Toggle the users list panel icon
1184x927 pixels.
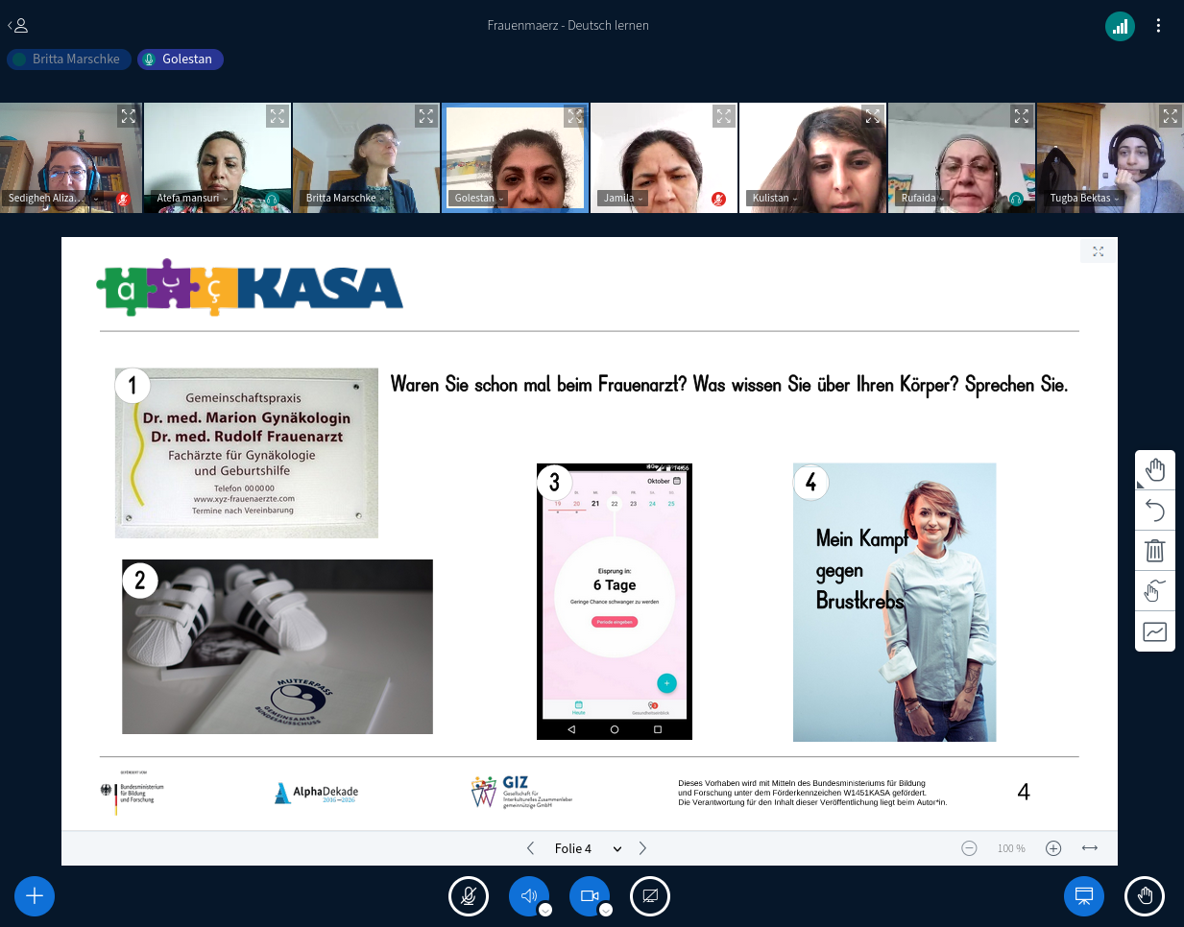tap(17, 26)
